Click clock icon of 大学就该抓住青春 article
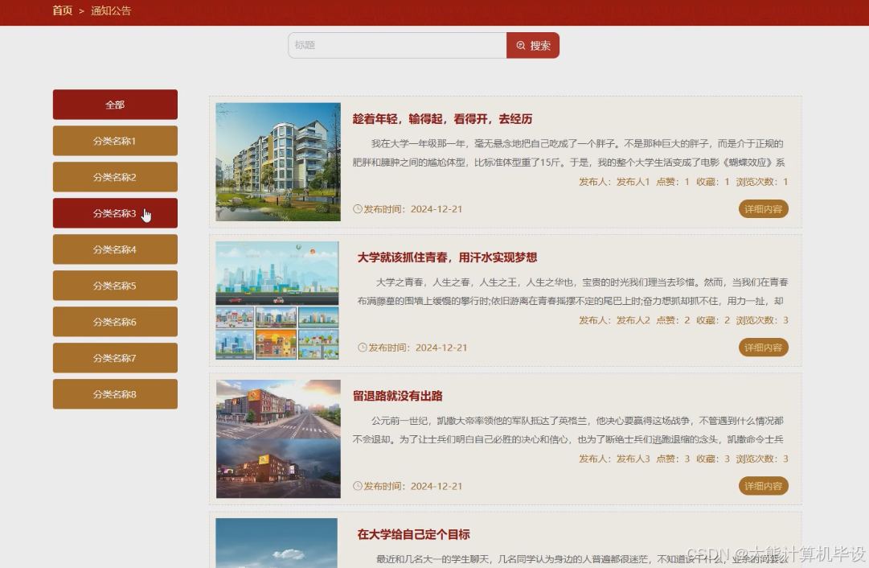The width and height of the screenshot is (869, 568). pyautogui.click(x=363, y=348)
